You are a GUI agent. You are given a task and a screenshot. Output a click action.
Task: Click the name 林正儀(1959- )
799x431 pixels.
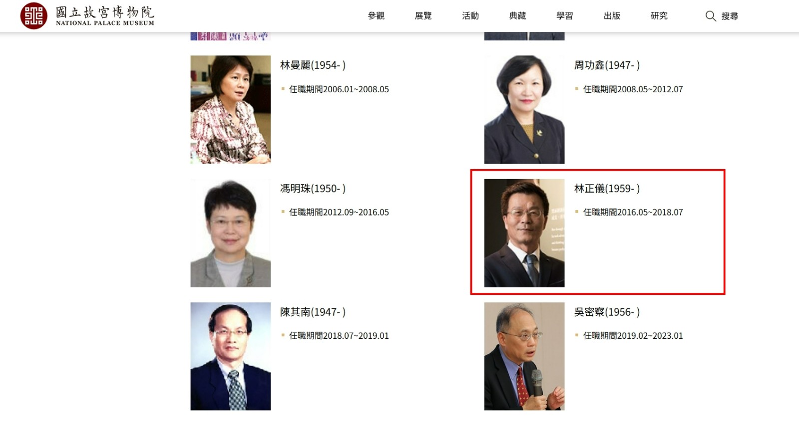pos(607,189)
